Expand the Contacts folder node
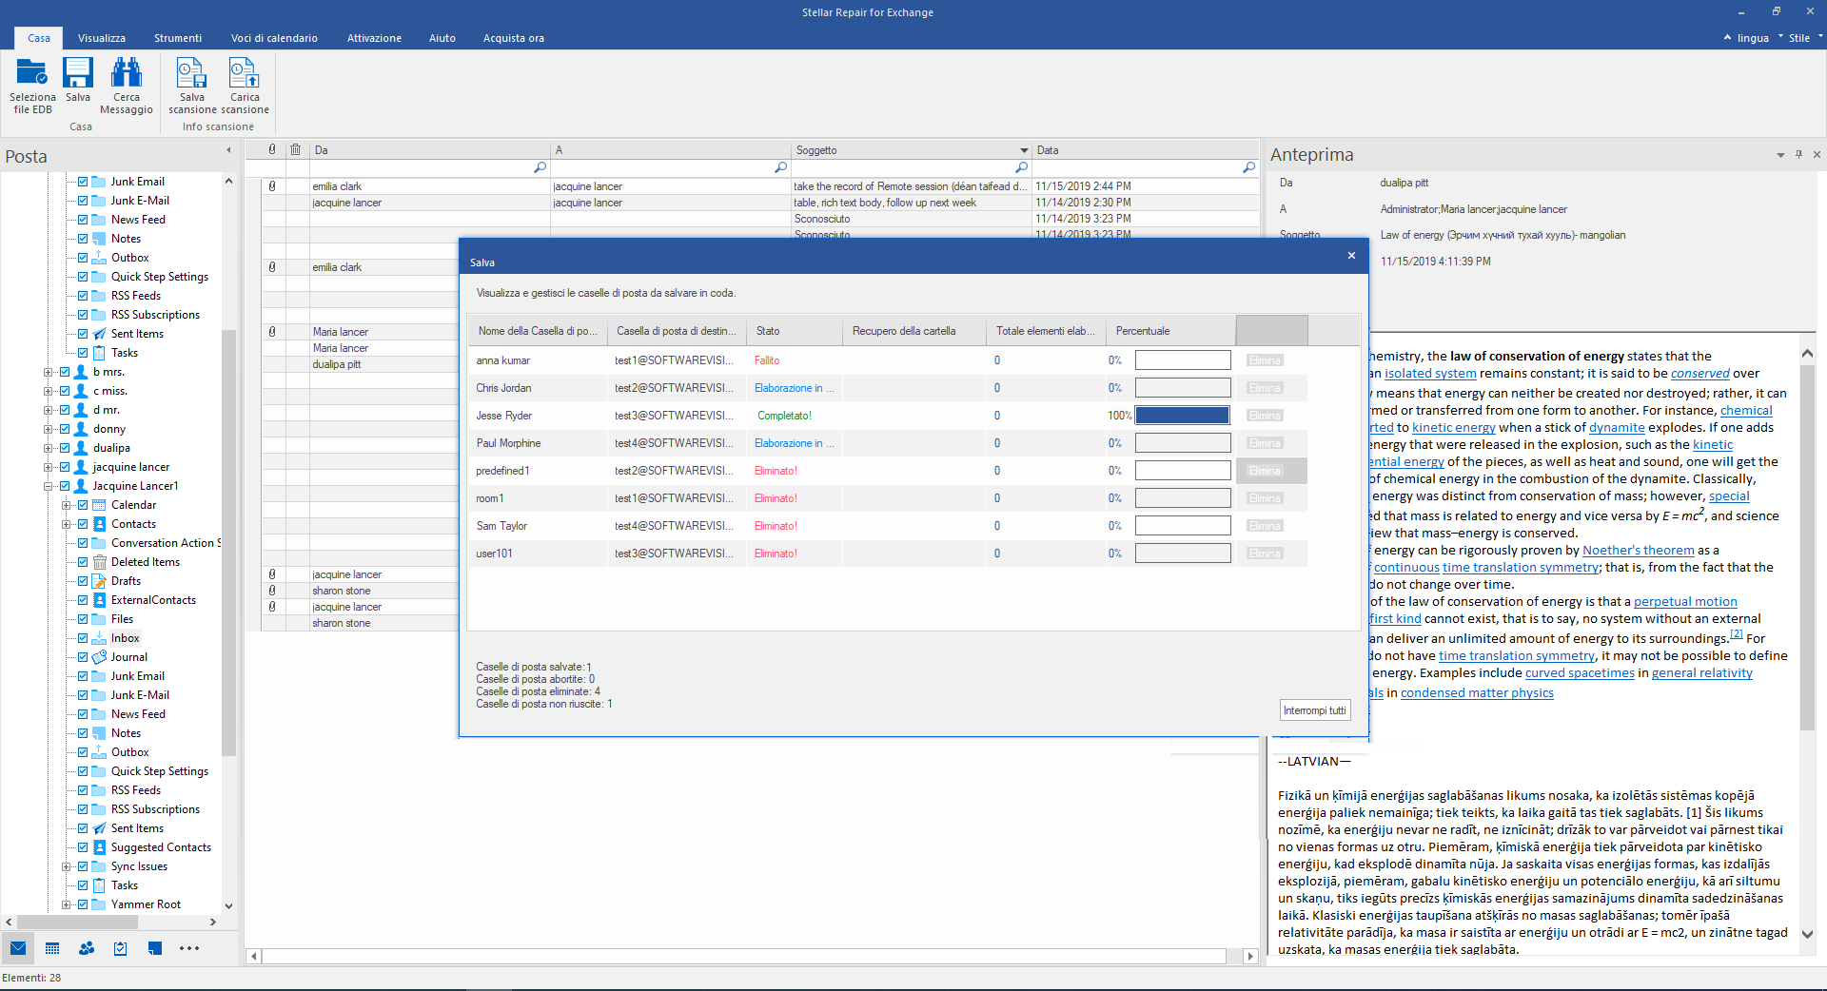 click(66, 524)
